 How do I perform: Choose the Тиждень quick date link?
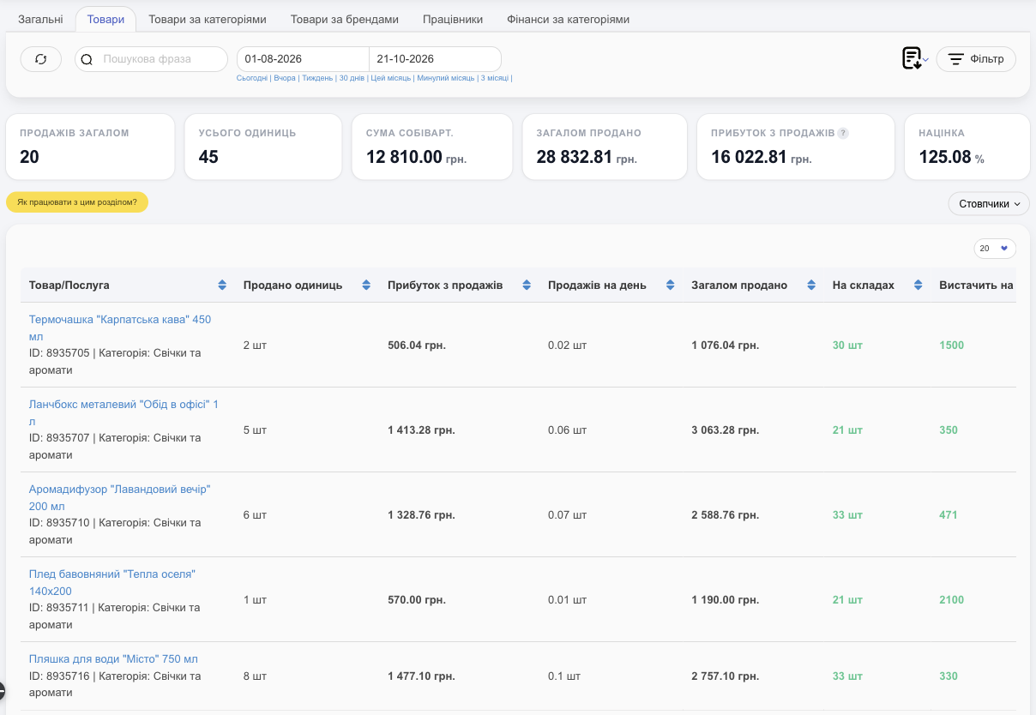317,78
